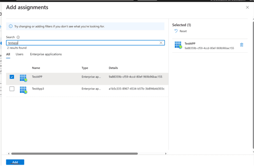Click the info icon in filter hint banner

(x=11, y=26)
